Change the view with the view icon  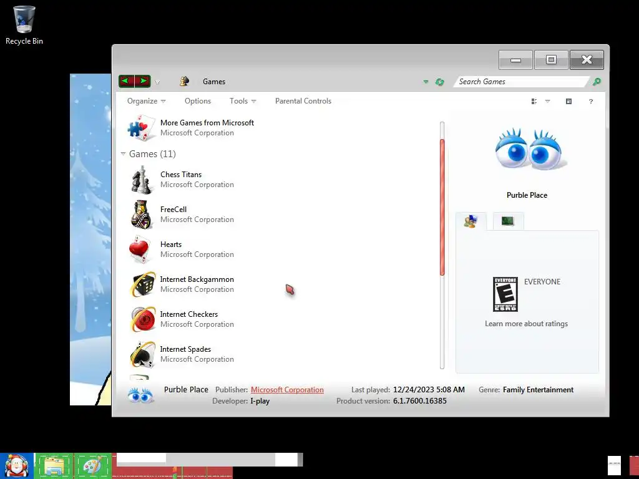534,102
